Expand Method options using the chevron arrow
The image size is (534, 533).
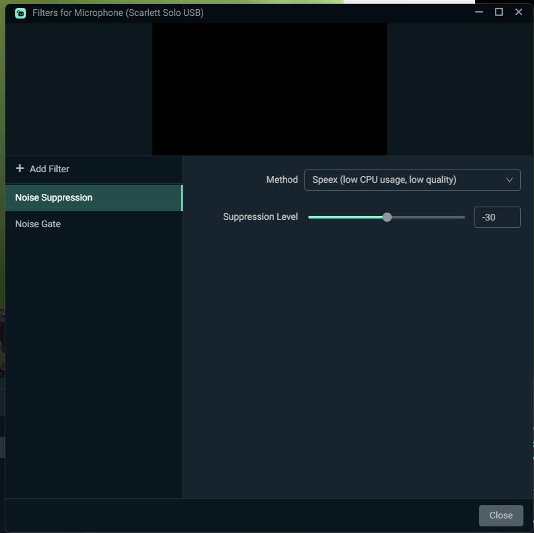tap(509, 180)
